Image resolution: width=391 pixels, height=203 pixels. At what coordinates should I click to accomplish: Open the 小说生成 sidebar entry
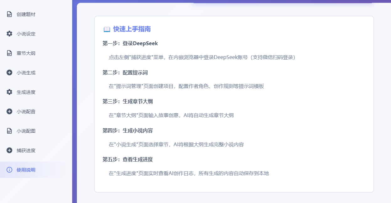point(26,72)
